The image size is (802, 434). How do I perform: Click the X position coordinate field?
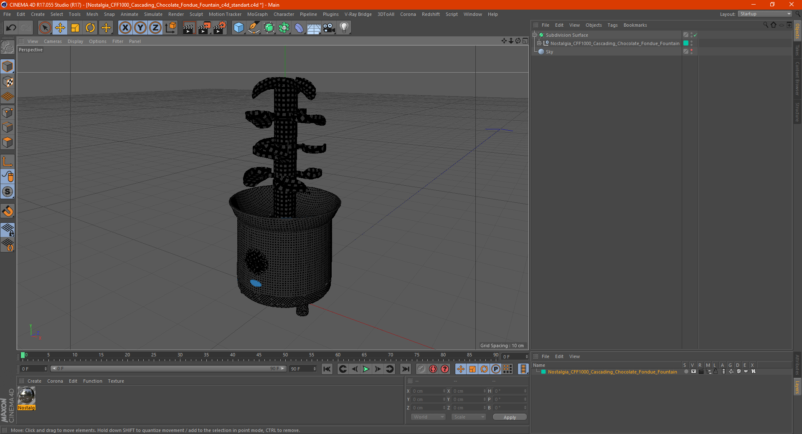(x=429, y=391)
